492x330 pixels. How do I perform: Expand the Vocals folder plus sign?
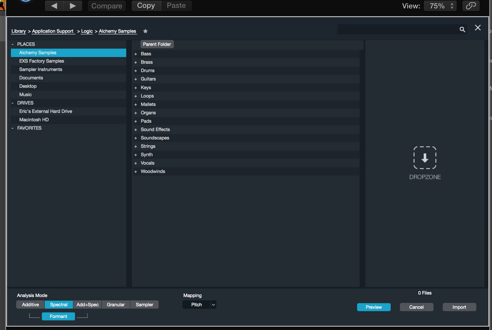tap(136, 163)
